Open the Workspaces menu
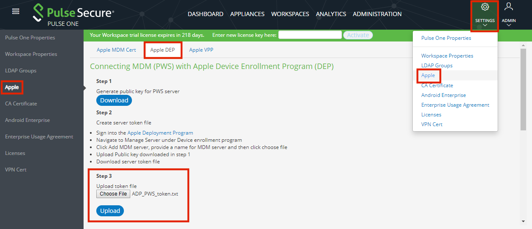The image size is (532, 229). coord(290,14)
